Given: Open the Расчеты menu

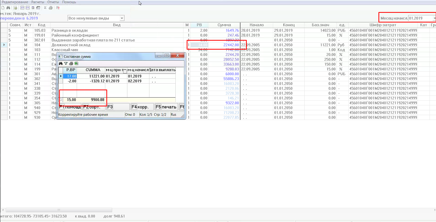Looking at the screenshot, I should tap(38, 2).
